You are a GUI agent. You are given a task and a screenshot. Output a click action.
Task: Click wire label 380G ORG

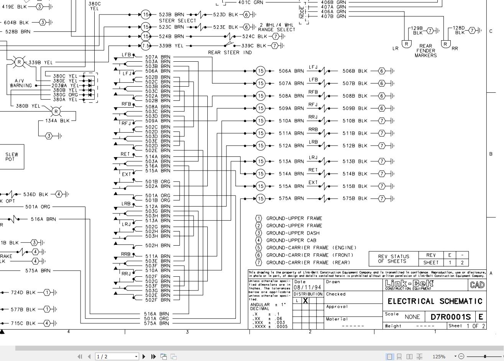pyautogui.click(x=66, y=95)
